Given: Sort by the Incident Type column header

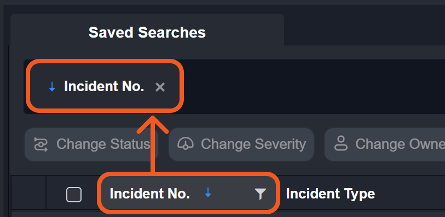Looking at the screenshot, I should (x=331, y=194).
